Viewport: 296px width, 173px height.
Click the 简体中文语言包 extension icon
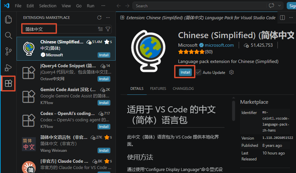pos(29,144)
